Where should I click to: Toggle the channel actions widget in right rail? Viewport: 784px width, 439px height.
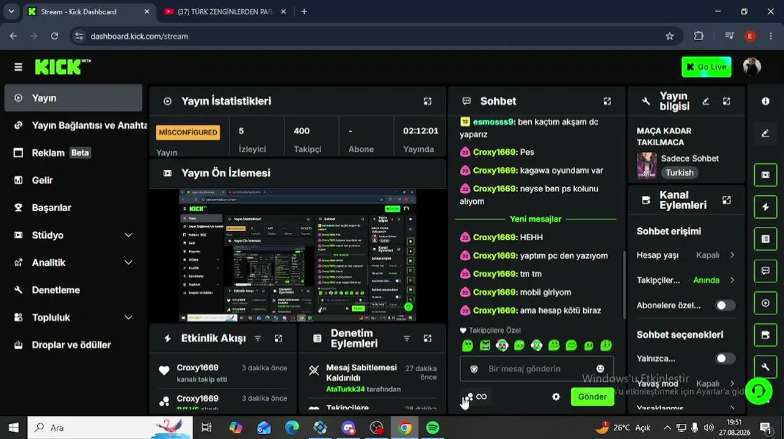766,335
